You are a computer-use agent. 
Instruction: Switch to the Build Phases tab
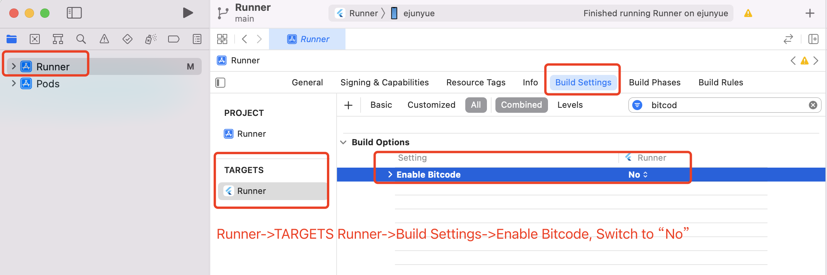(655, 83)
